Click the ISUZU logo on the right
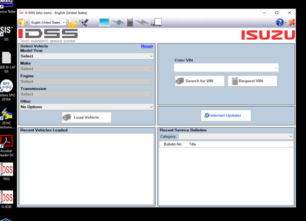Viewport: 306px width, 221px height. point(268,35)
